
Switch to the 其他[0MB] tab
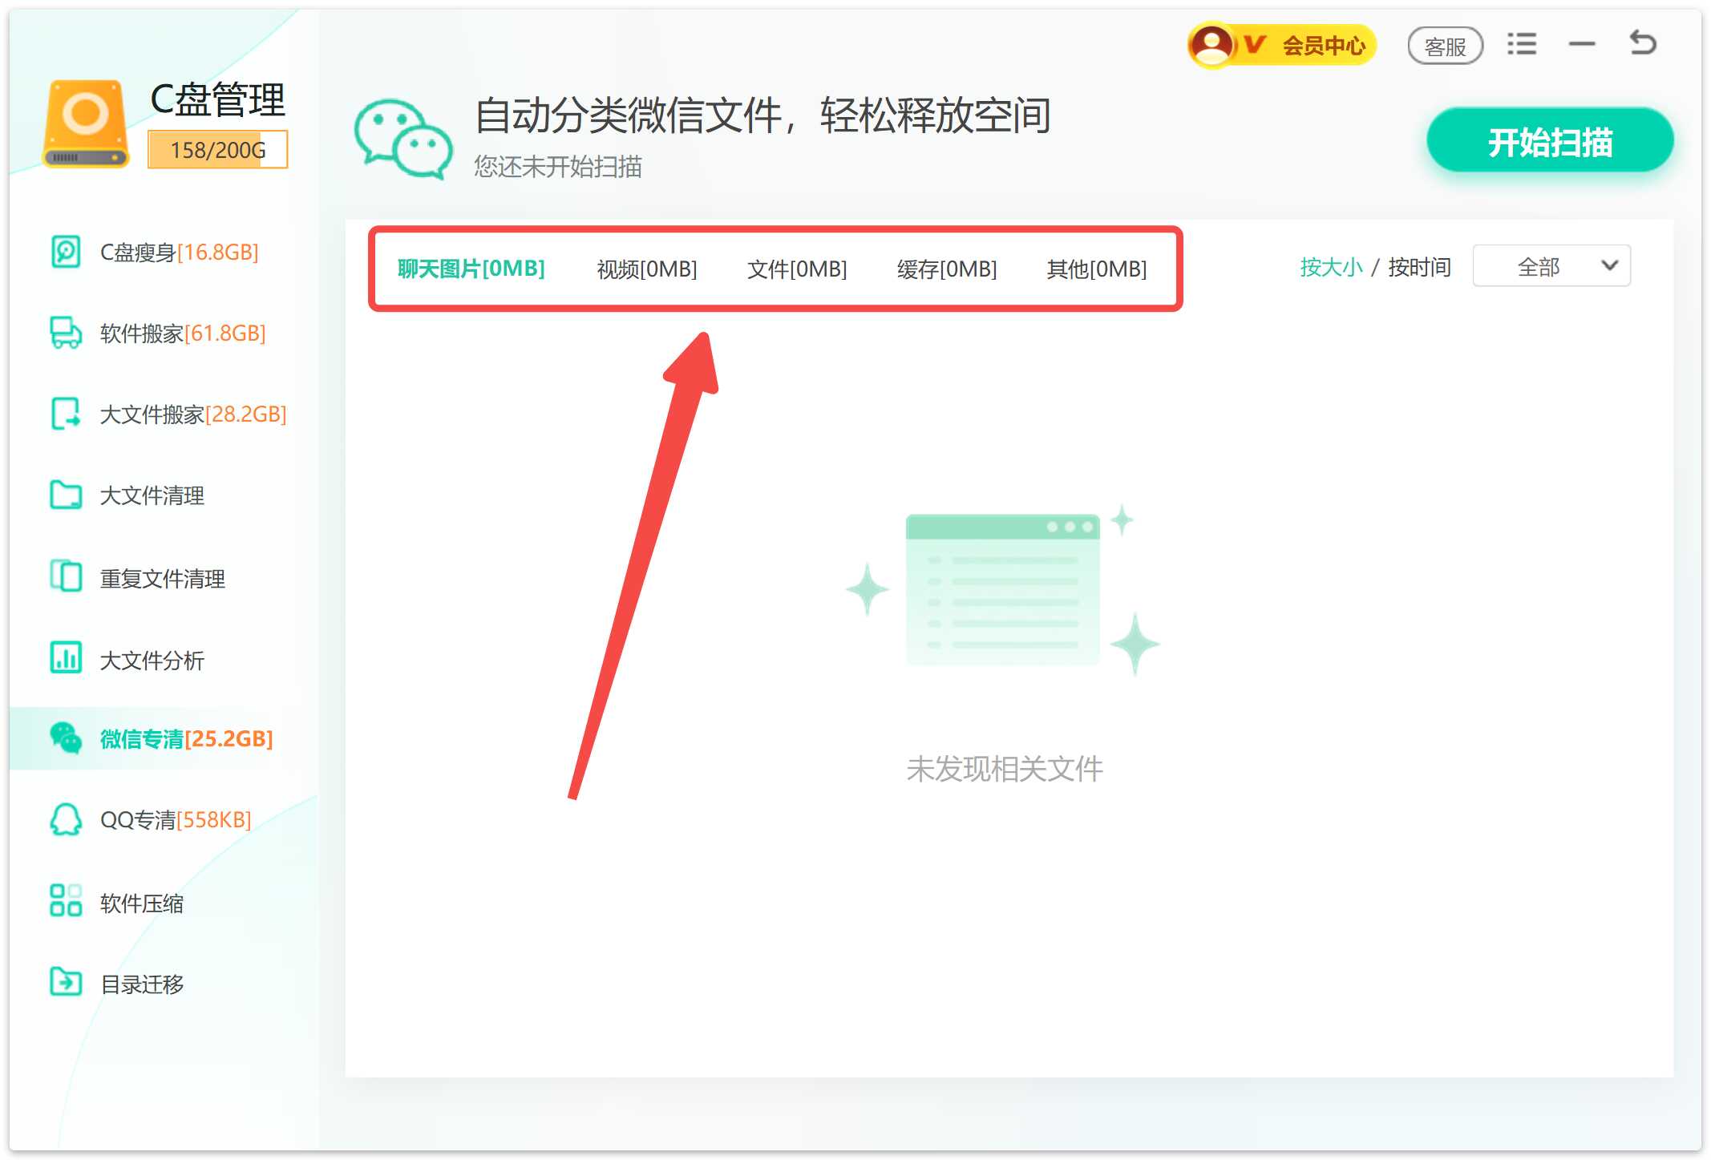1097,269
